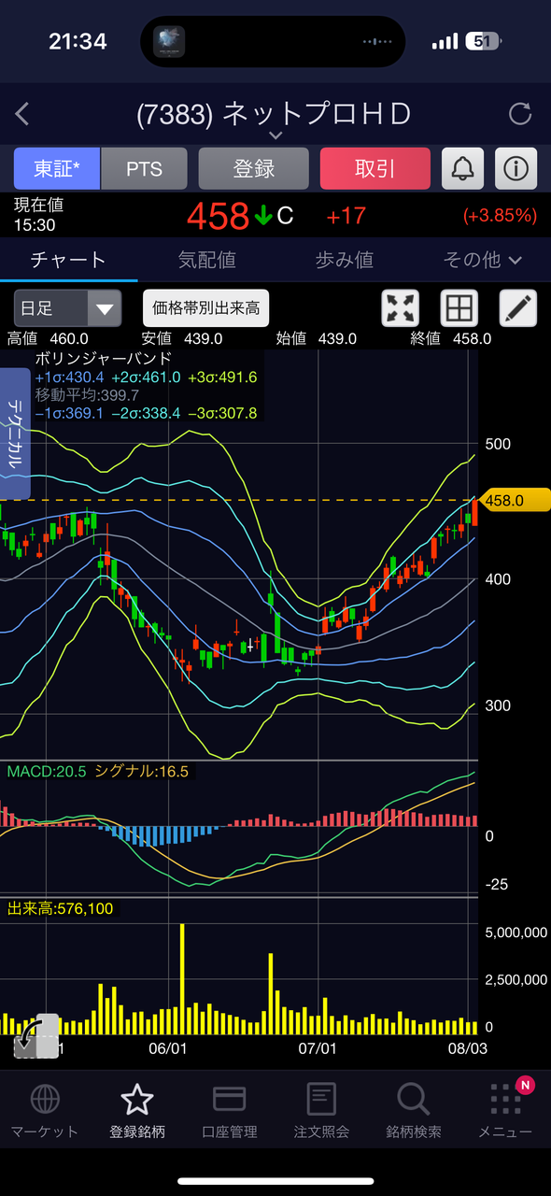Viewport: 551px width, 1196px height.
Task: Tap the refresh icon
Action: click(x=519, y=114)
